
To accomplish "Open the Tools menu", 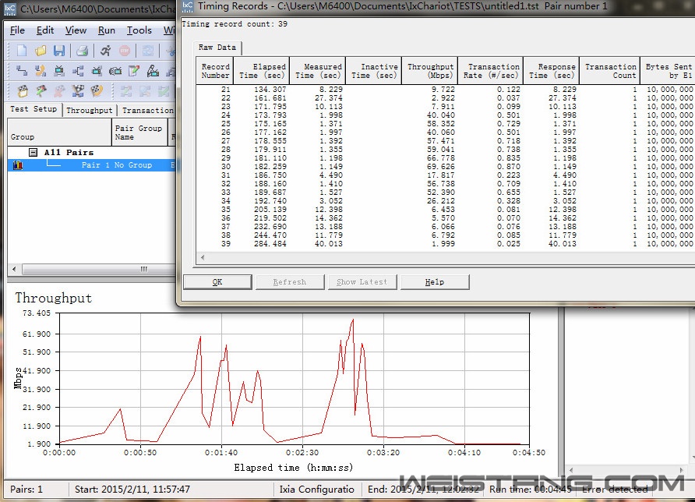I will point(139,30).
